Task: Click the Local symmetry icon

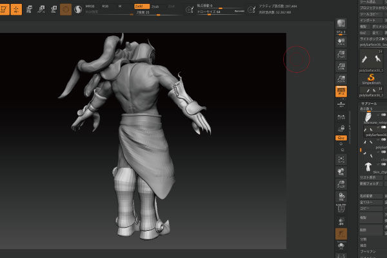Action: click(341, 117)
